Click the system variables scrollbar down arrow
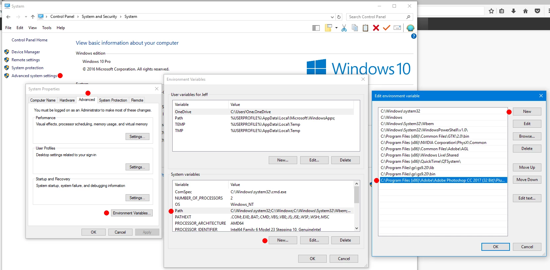Image resolution: width=550 pixels, height=270 pixels. tap(357, 228)
